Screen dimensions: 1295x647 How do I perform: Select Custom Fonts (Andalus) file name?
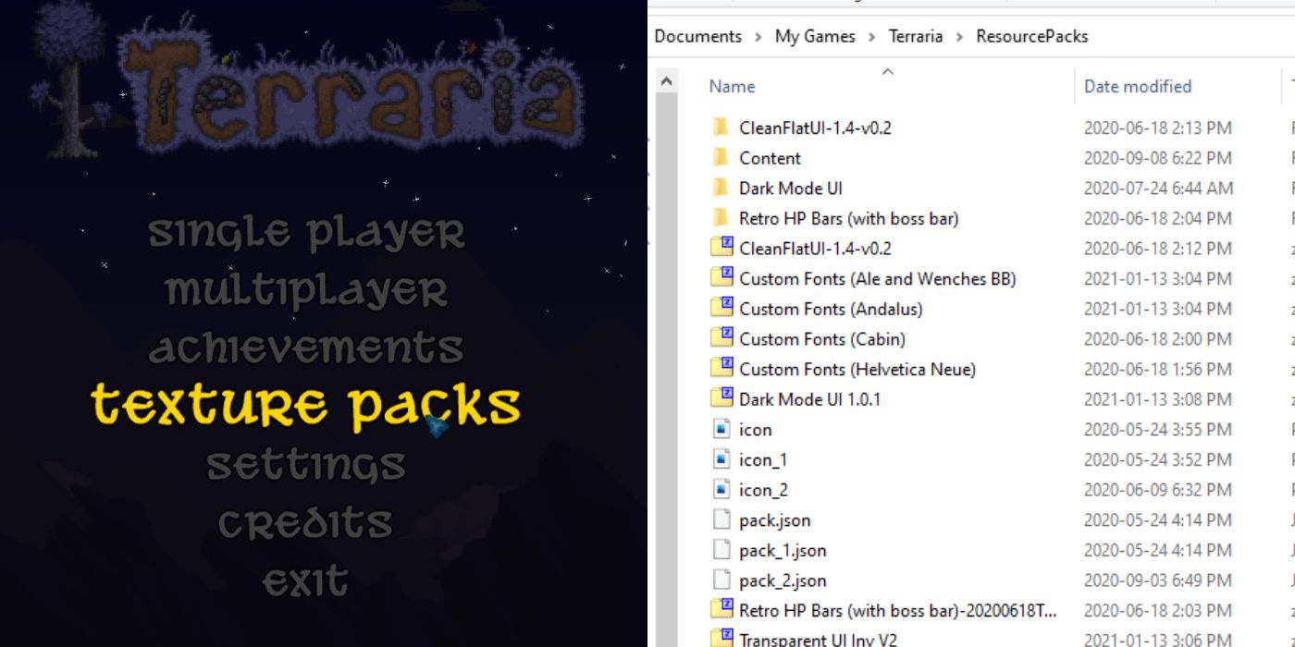(831, 309)
